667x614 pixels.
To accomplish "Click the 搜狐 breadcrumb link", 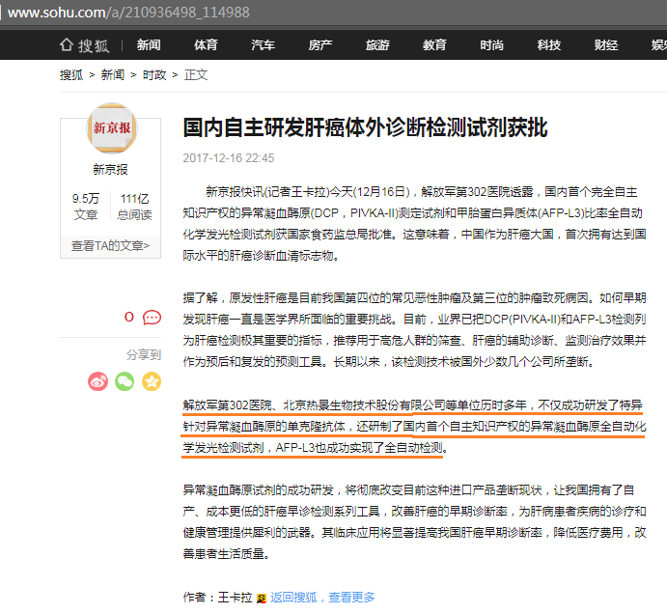I will (71, 75).
